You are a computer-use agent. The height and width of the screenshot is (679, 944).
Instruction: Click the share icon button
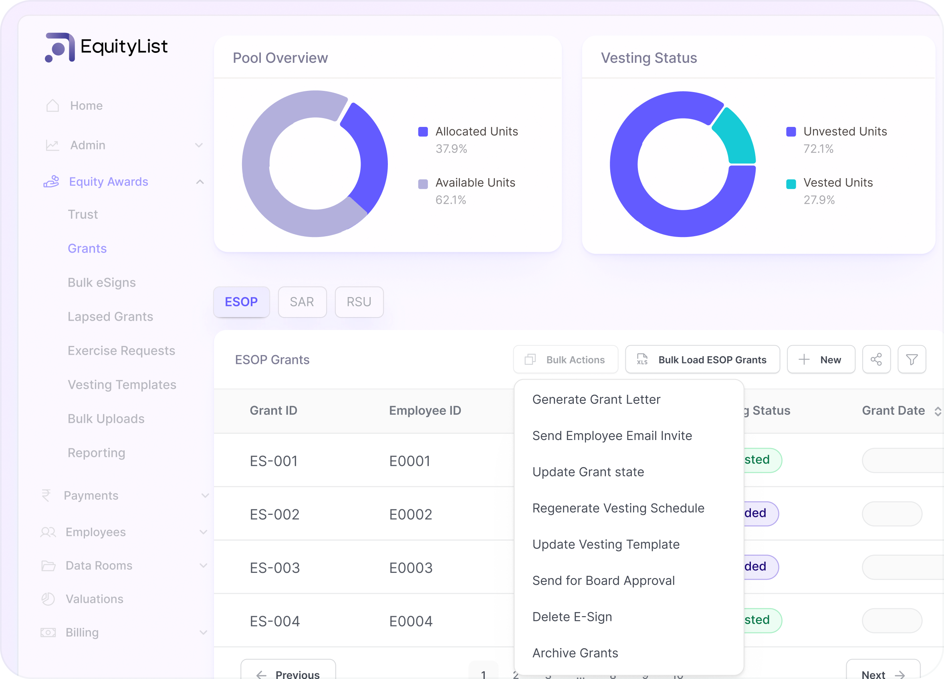[876, 359]
